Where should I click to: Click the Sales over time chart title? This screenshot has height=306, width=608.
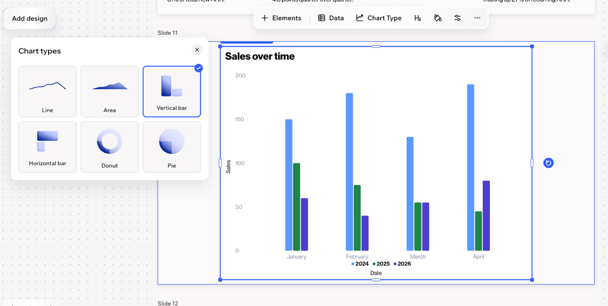pos(260,56)
